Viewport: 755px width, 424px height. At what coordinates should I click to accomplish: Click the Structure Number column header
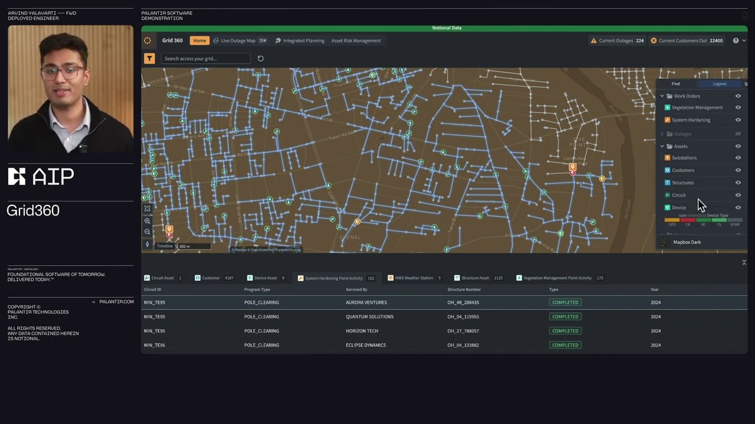(464, 289)
